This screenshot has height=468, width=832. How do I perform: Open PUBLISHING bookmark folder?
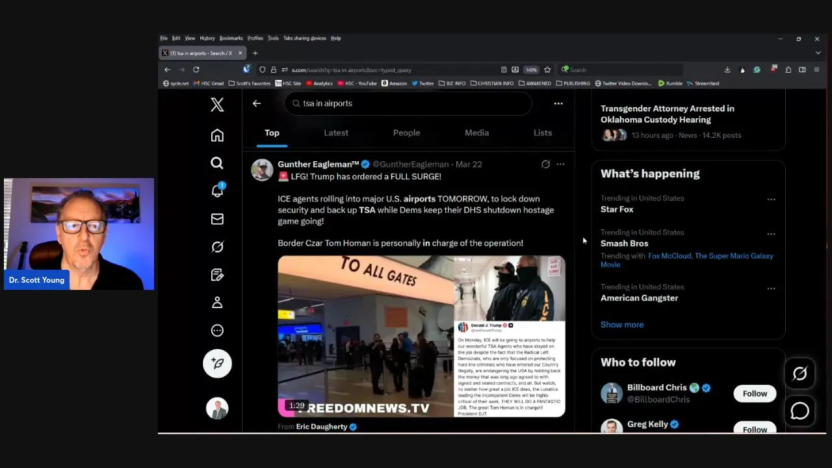tap(573, 83)
